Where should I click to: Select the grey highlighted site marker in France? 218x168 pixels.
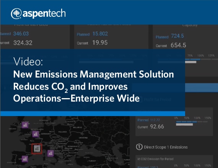[37, 149]
